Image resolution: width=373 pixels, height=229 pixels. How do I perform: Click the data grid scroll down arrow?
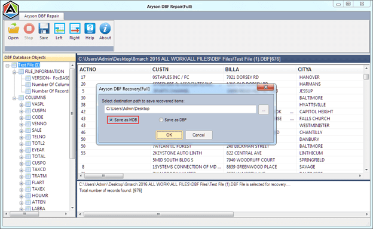tap(366, 169)
